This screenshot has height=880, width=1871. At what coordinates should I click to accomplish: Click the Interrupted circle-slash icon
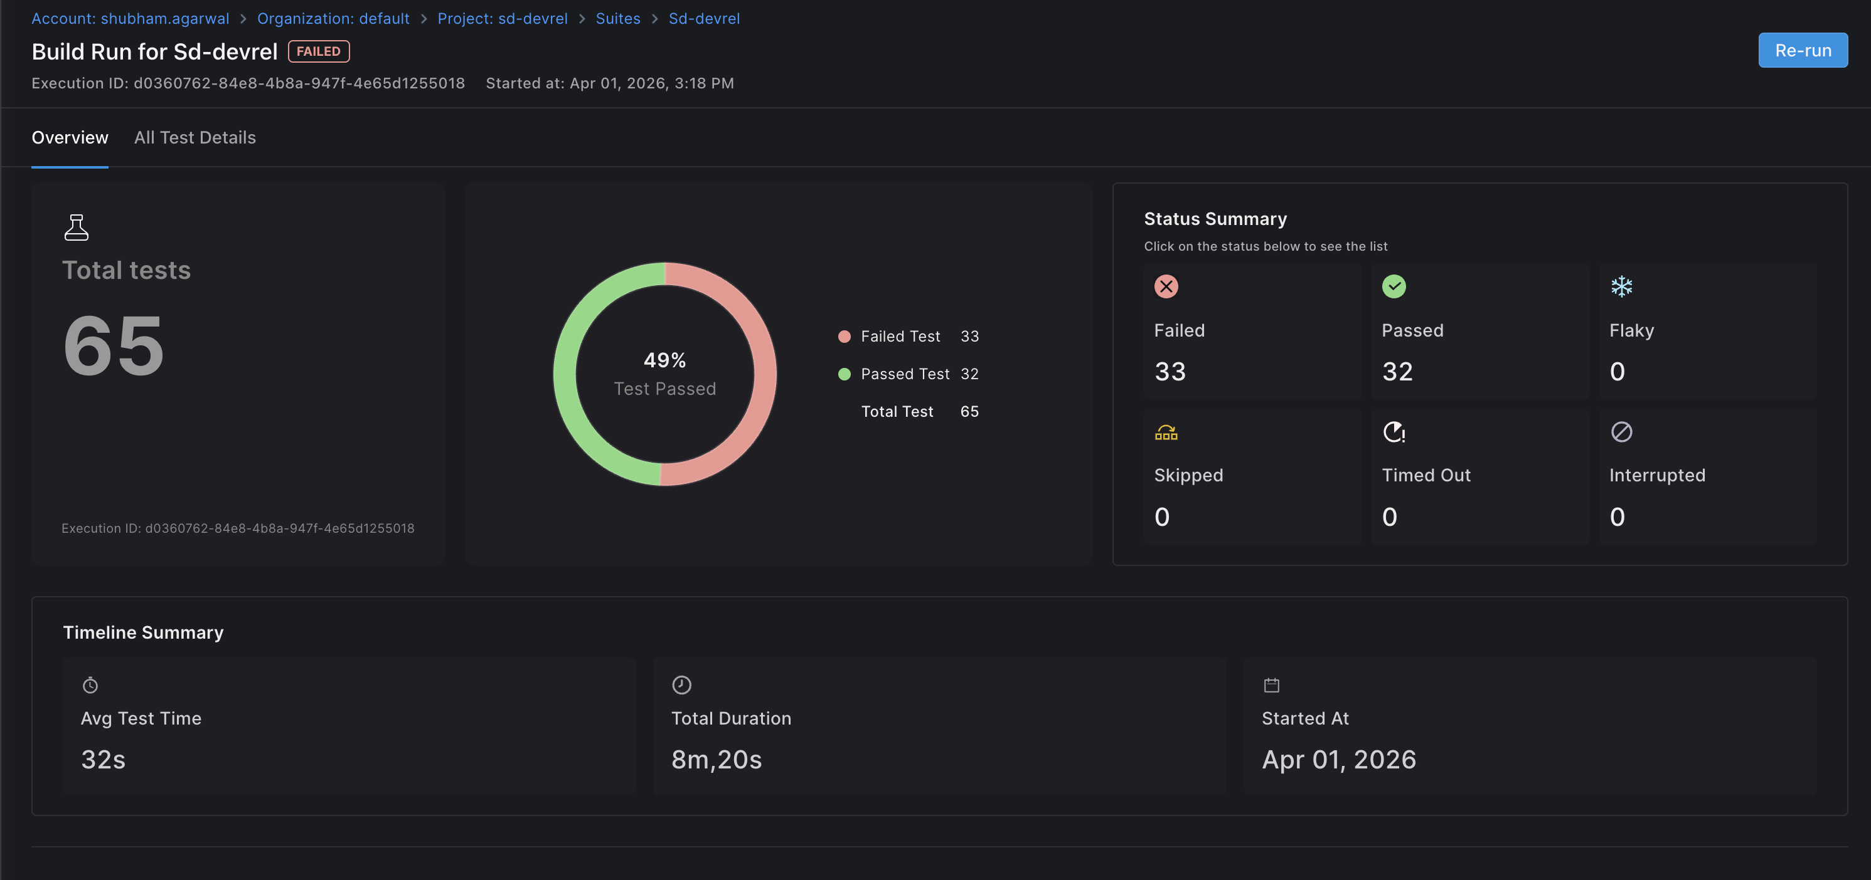click(x=1621, y=432)
